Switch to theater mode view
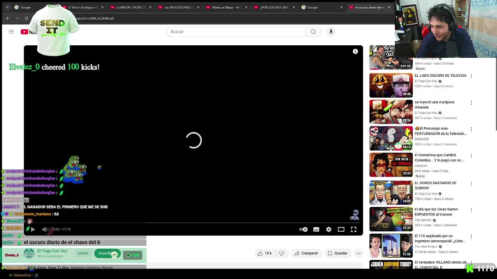This screenshot has width=497, height=279. pos(341,229)
